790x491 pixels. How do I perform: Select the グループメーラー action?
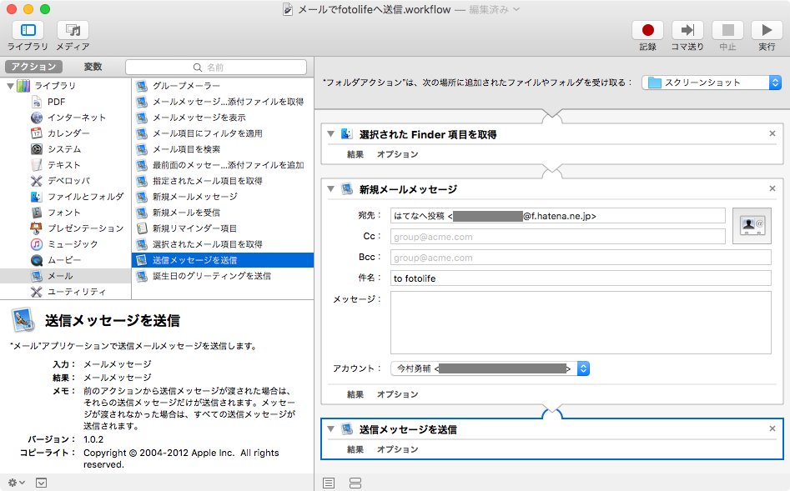(222, 86)
